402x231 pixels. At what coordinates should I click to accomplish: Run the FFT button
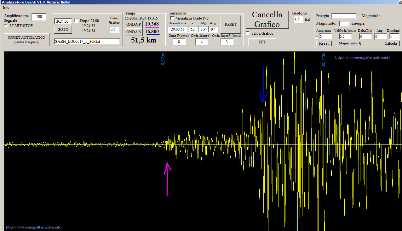click(262, 42)
